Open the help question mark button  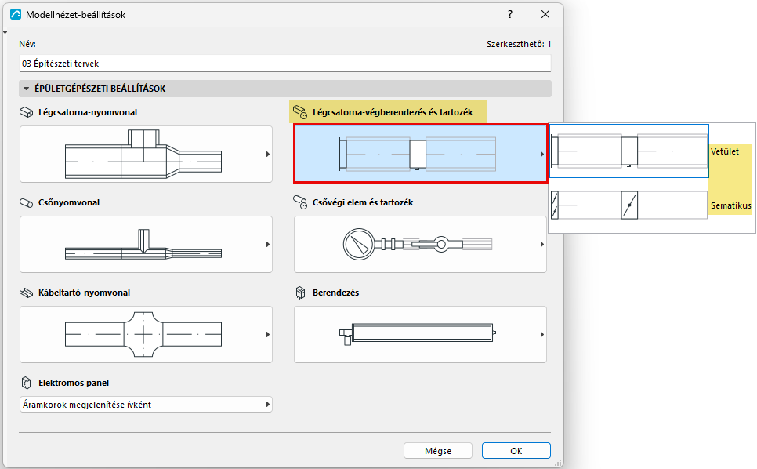click(x=510, y=14)
